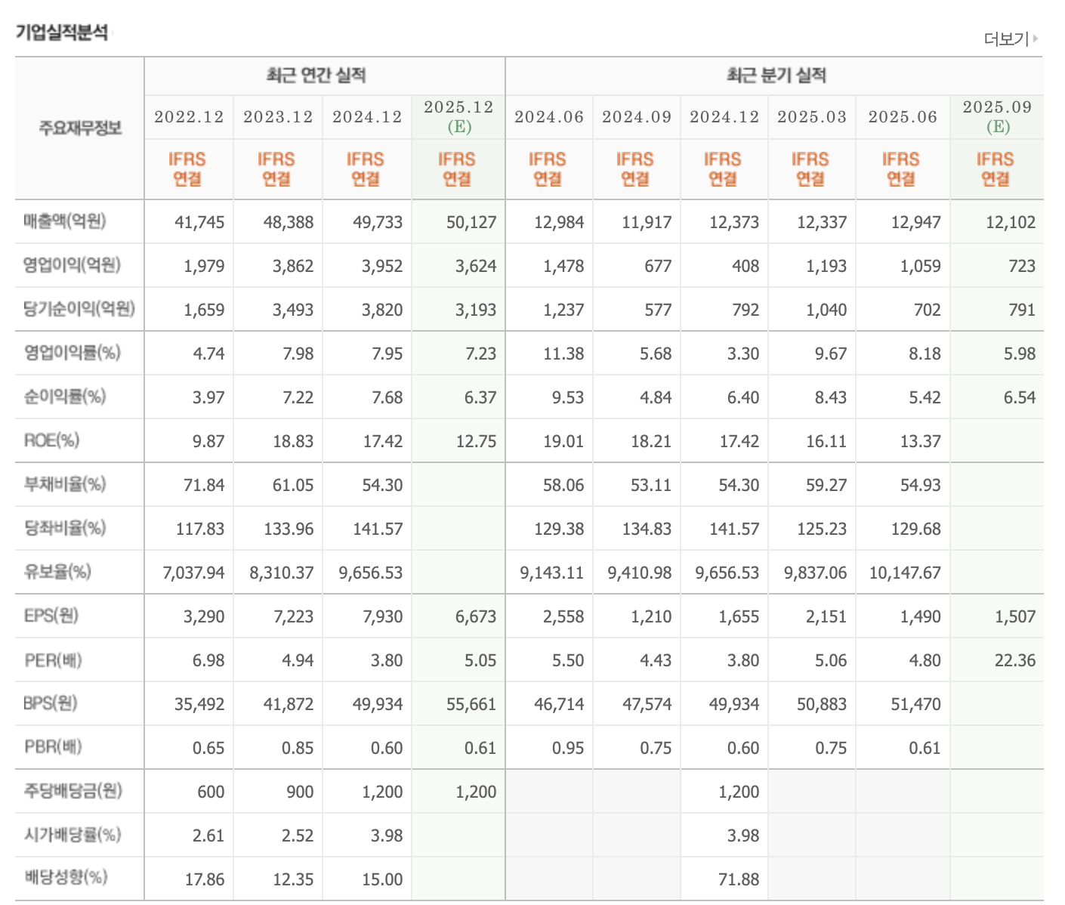The image size is (1065, 905).
Task: Click the 기업실적분석 section title
Action: coord(62,32)
